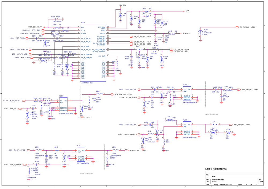Select capacitor C201 designator
The height and width of the screenshot is (189, 268).
[53, 17]
